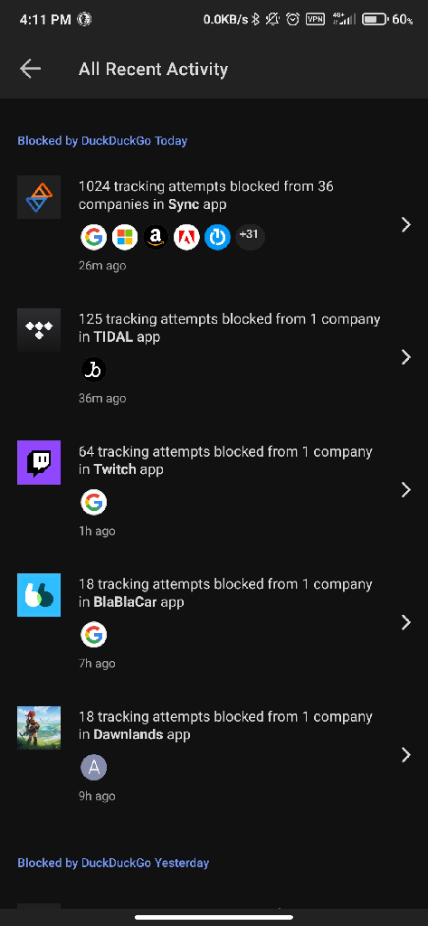The height and width of the screenshot is (926, 428).
Task: Tap the Amazon tracker logo
Action: pyautogui.click(x=156, y=238)
